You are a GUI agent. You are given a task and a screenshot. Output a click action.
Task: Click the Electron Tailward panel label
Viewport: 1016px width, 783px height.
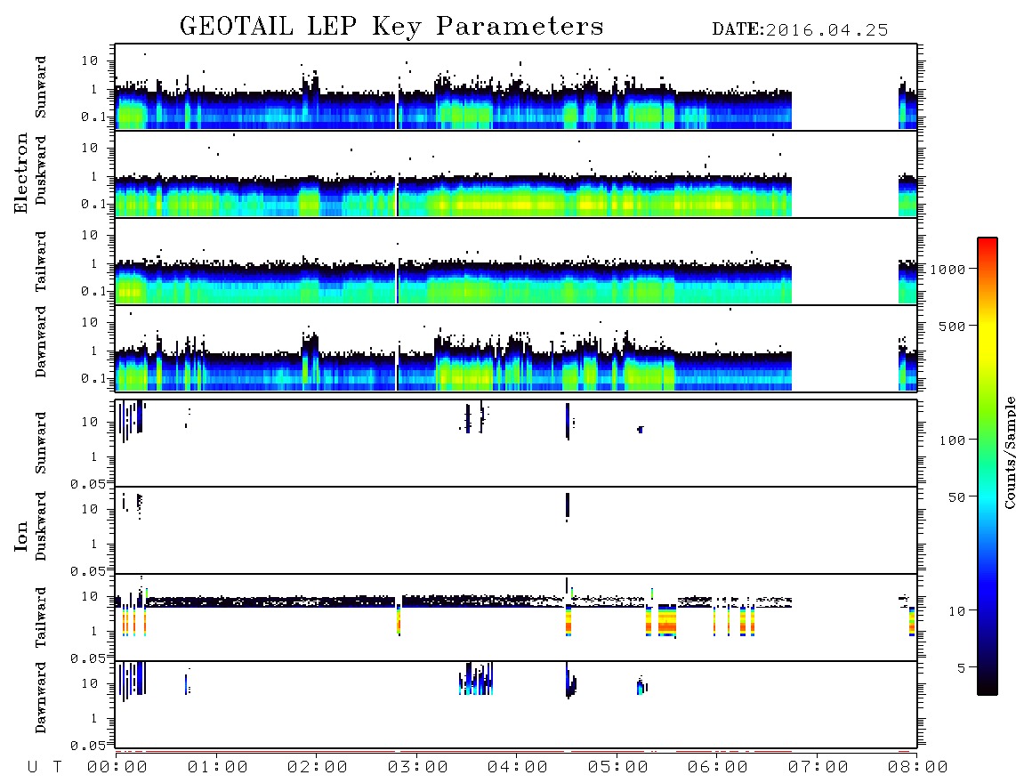[41, 262]
